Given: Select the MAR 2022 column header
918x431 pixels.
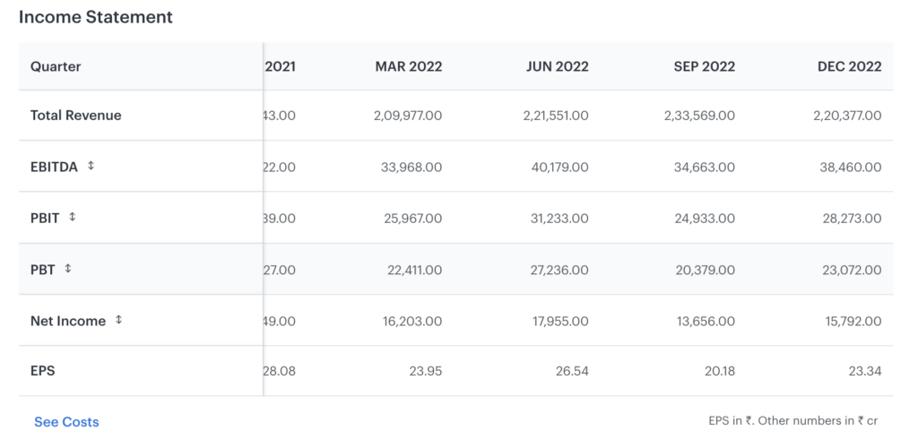Looking at the screenshot, I should point(408,66).
